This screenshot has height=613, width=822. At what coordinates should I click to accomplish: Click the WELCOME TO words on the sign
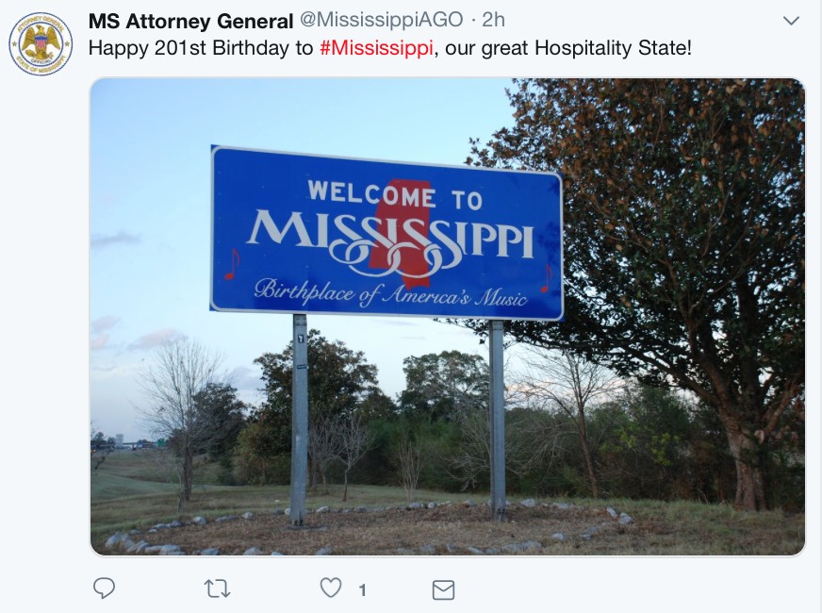[395, 194]
